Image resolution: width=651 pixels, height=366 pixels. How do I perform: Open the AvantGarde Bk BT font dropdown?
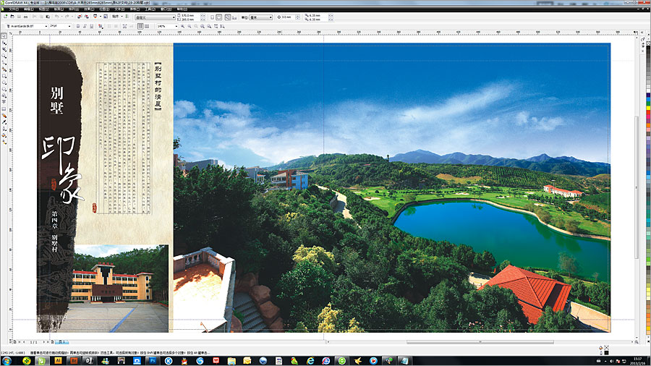click(46, 26)
